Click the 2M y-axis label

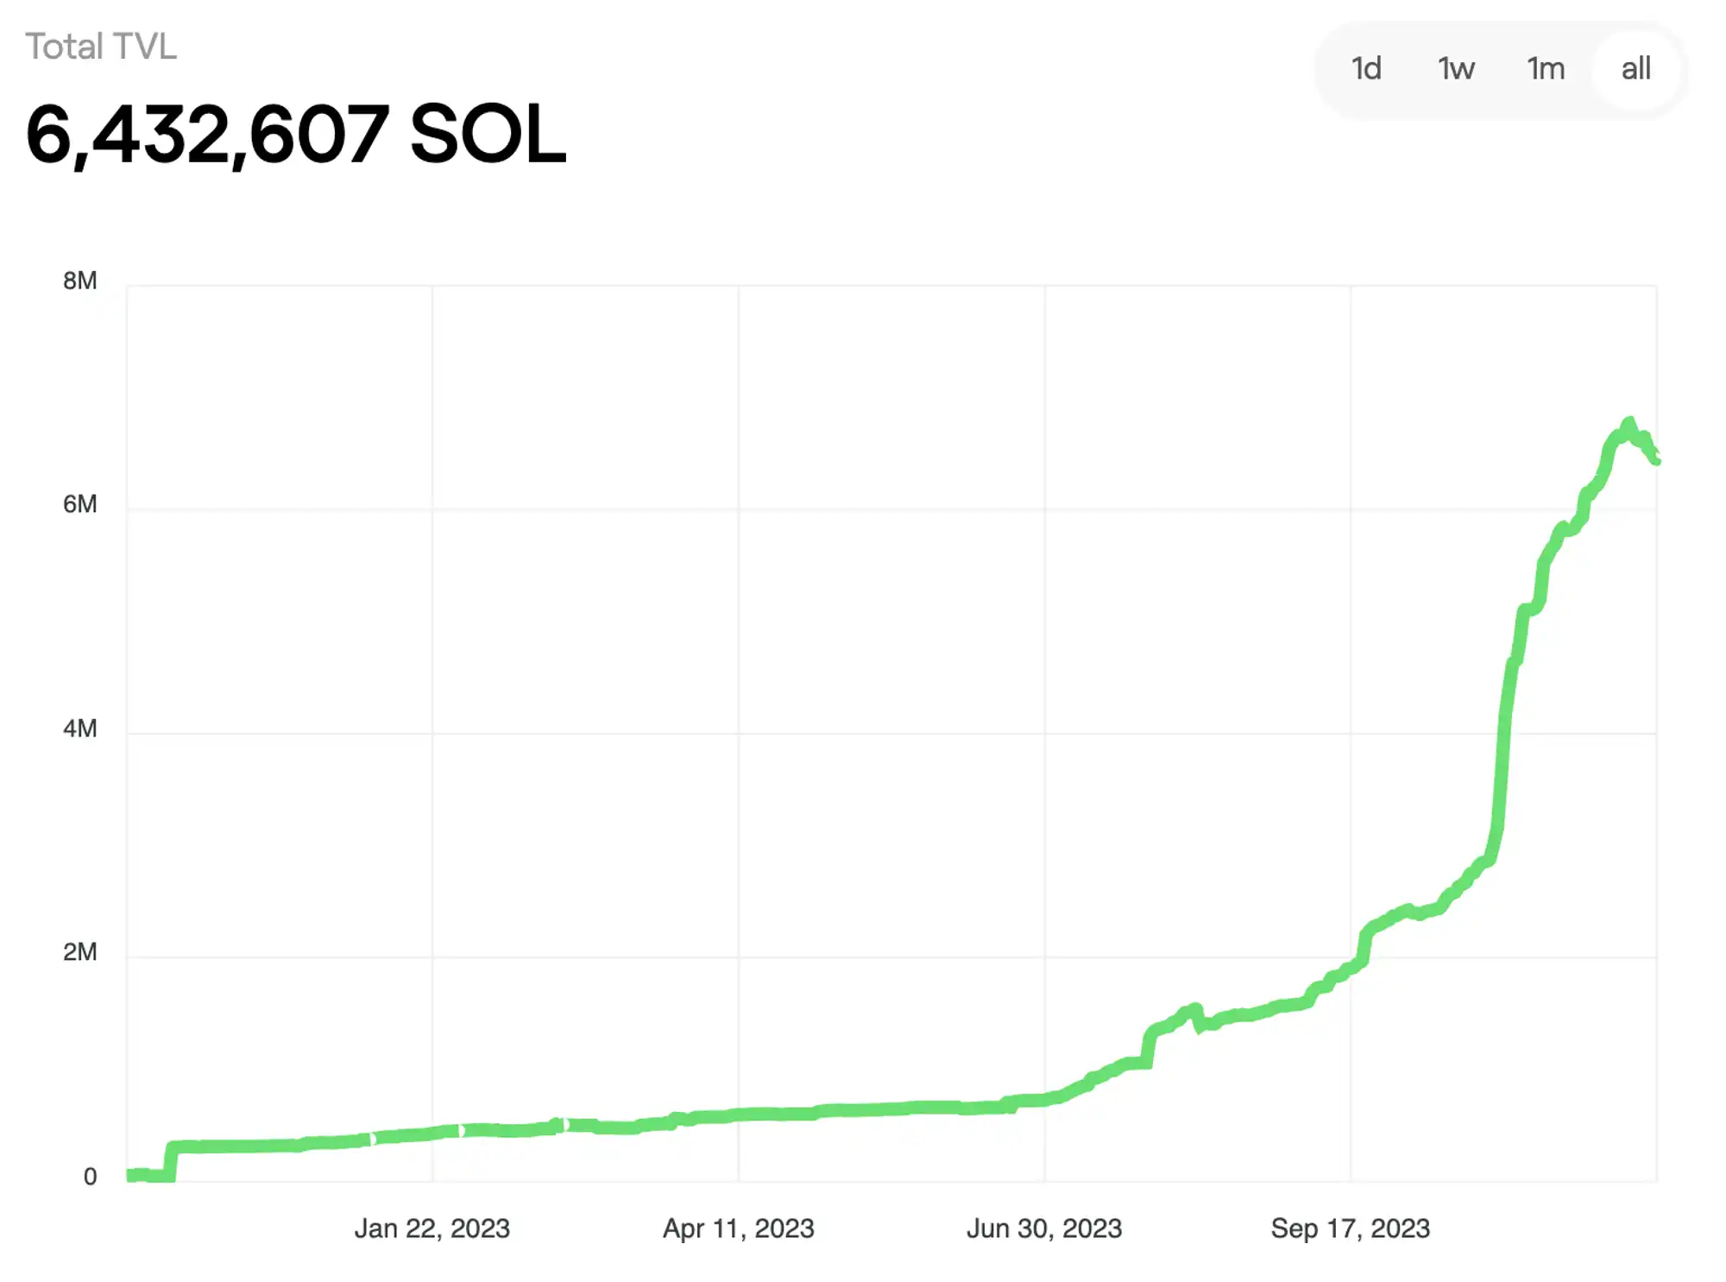pyautogui.click(x=79, y=952)
